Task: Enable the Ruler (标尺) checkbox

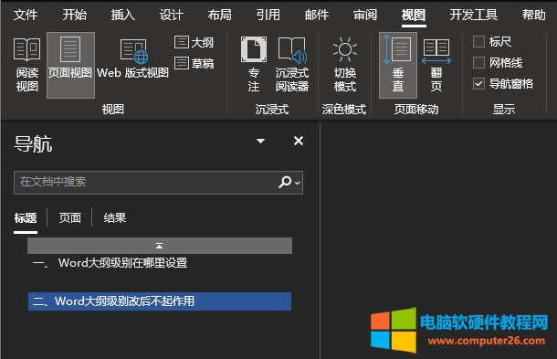Action: tap(478, 42)
